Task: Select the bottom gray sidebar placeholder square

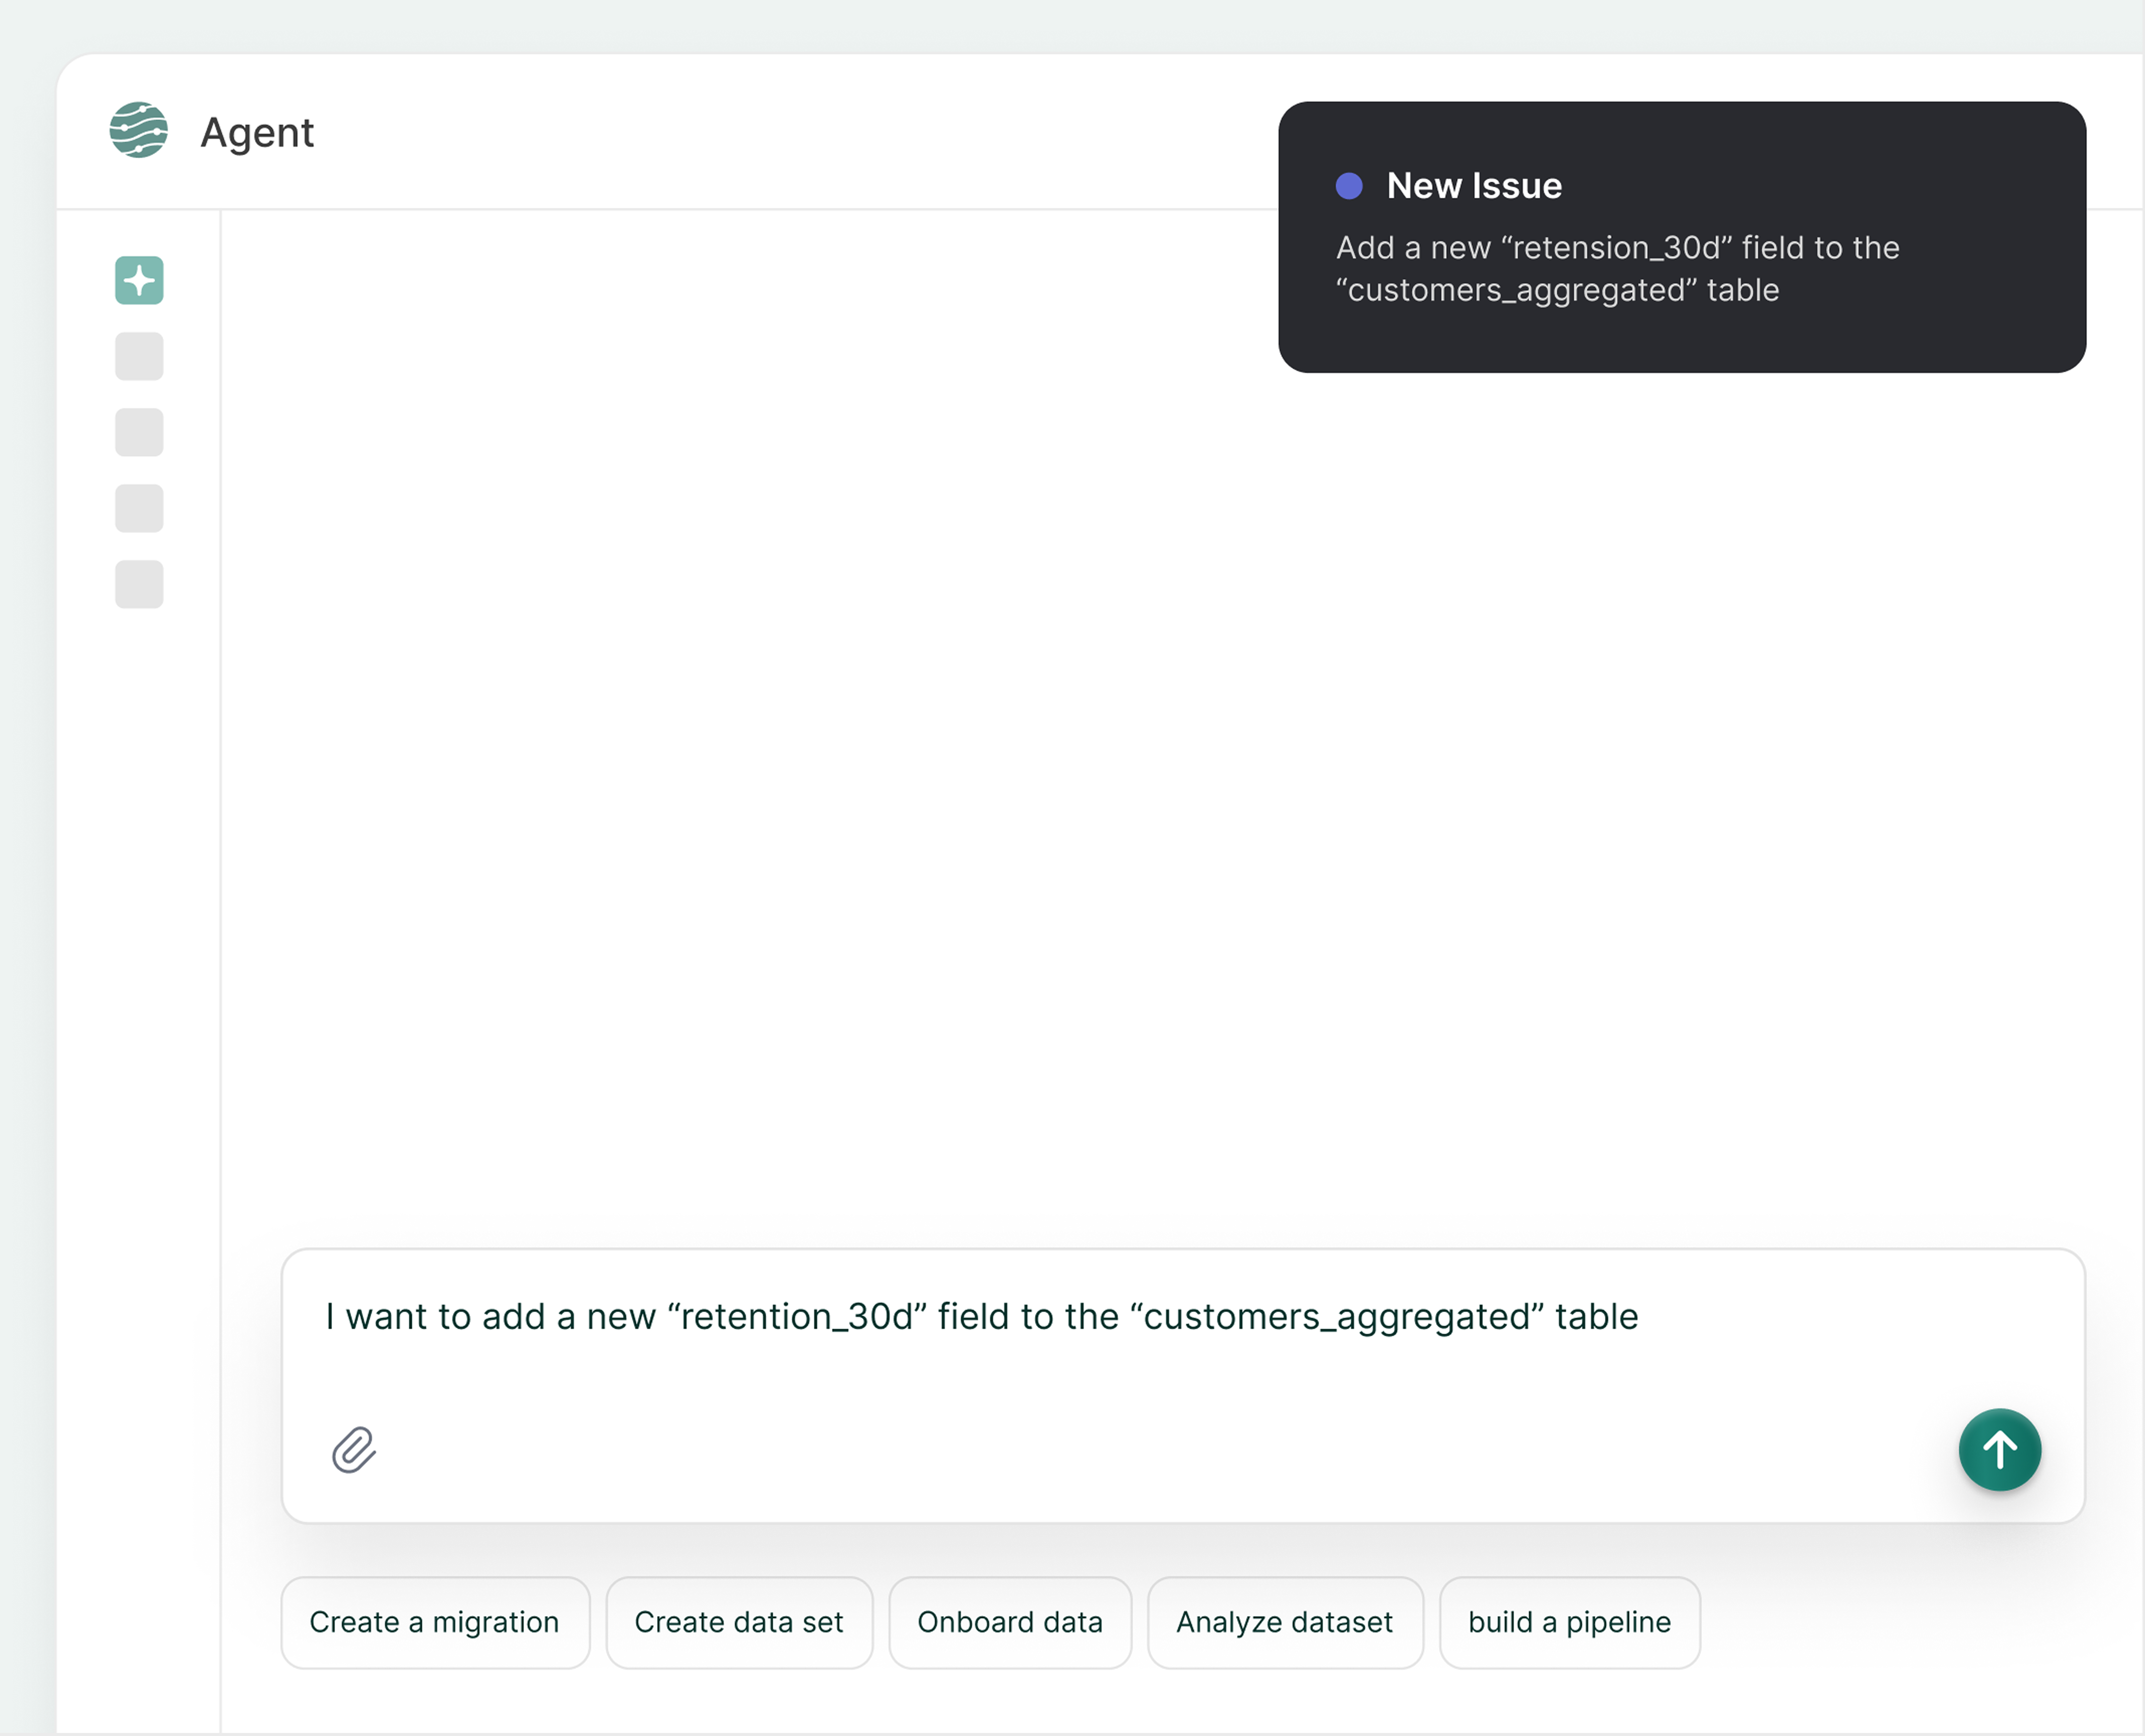Action: (x=139, y=584)
